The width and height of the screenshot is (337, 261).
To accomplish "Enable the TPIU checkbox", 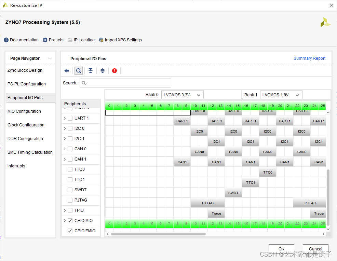I will pos(70,210).
